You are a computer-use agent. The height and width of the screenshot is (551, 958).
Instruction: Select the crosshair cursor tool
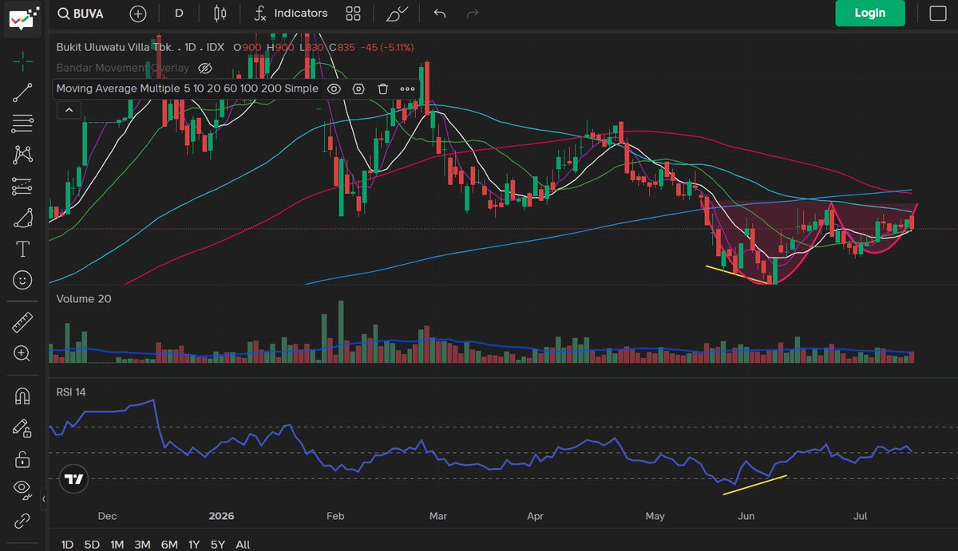[22, 61]
